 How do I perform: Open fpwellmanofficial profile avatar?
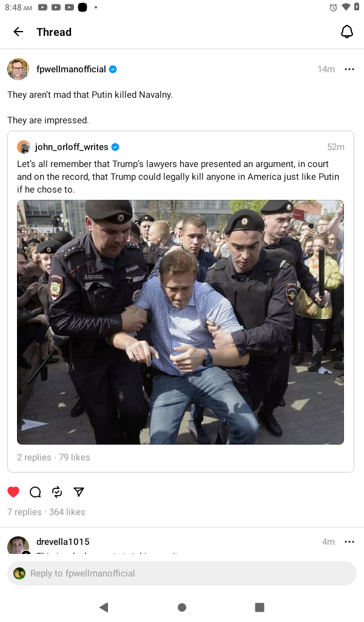click(x=18, y=69)
